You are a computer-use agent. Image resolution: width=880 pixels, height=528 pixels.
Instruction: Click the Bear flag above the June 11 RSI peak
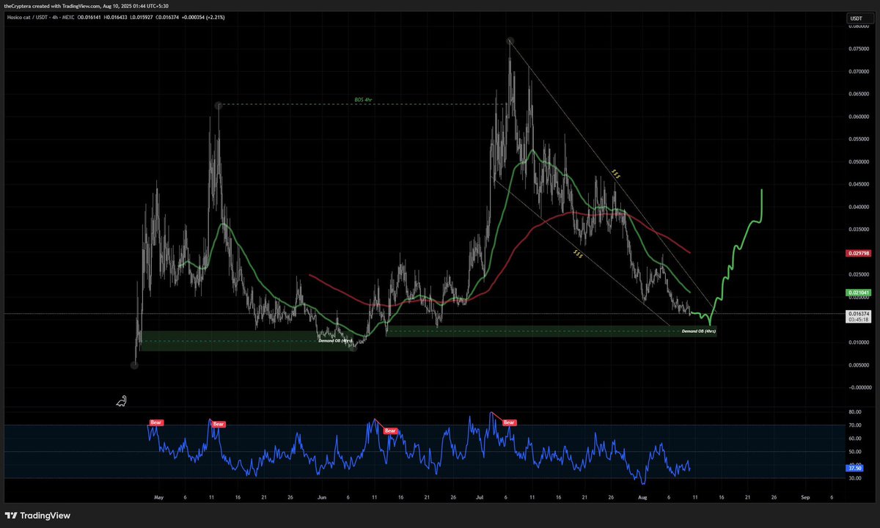click(x=389, y=430)
